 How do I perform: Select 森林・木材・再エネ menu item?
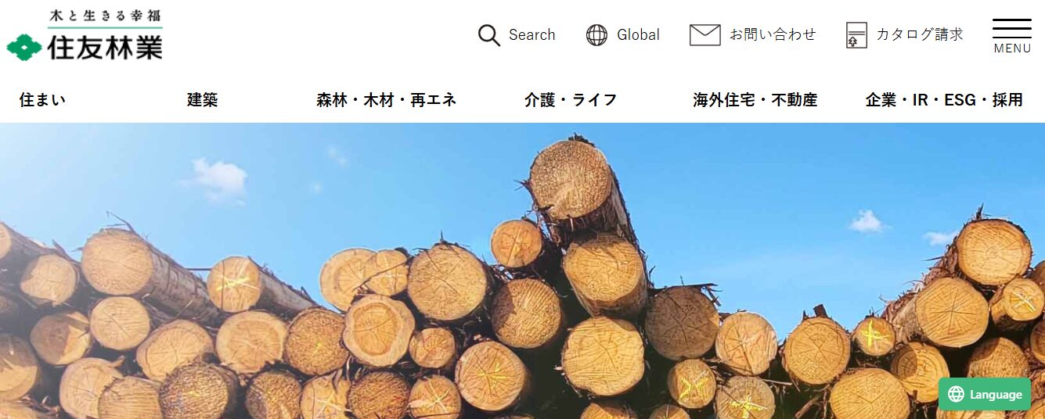click(387, 100)
